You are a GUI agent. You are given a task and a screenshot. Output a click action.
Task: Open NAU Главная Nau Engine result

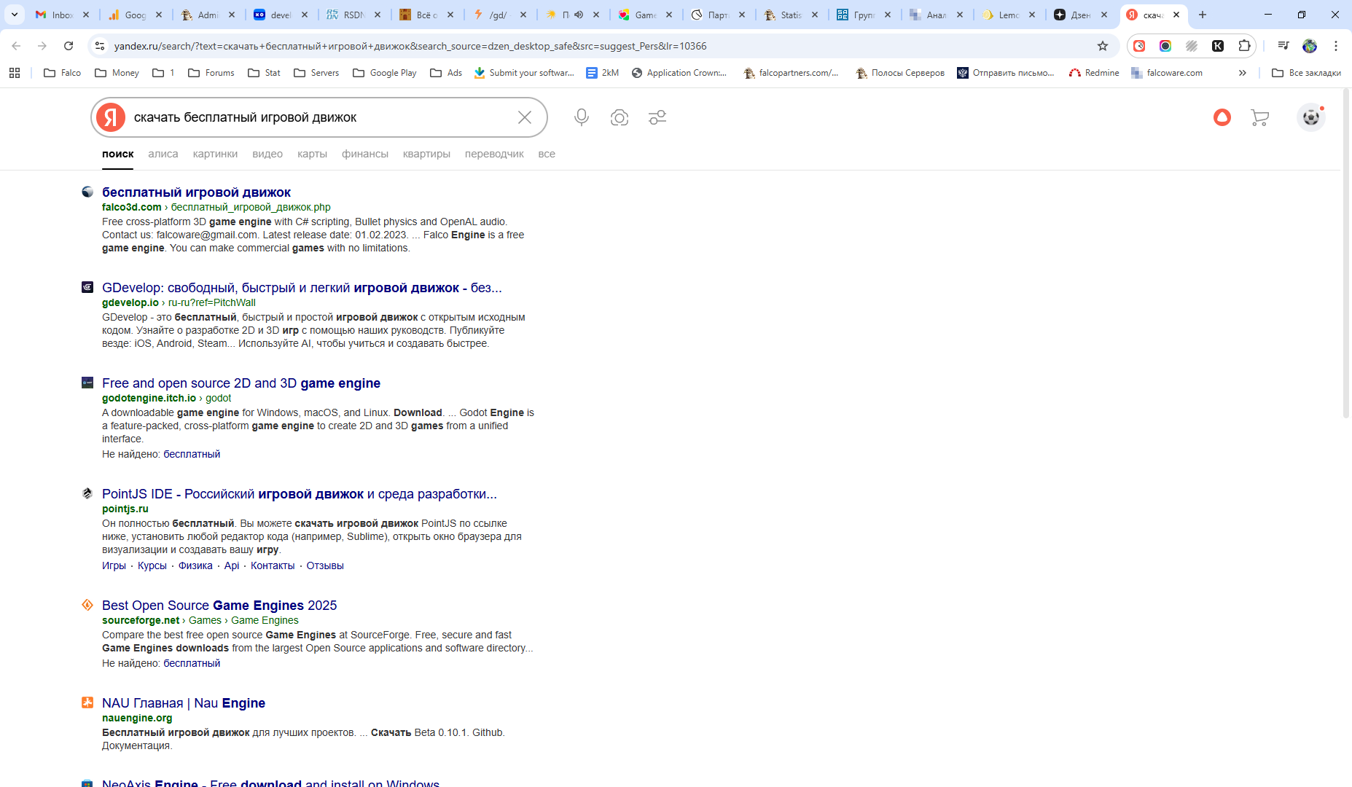[184, 703]
